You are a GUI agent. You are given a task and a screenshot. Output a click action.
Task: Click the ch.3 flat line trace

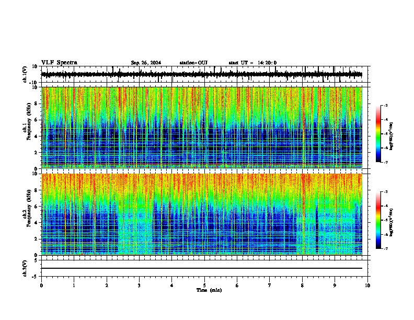[202, 268]
